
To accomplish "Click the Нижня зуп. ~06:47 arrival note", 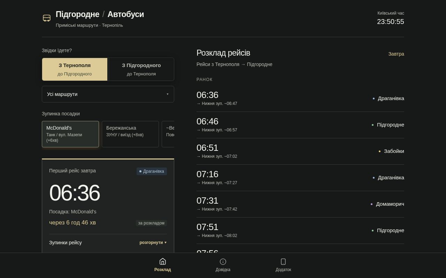I will pyautogui.click(x=217, y=104).
